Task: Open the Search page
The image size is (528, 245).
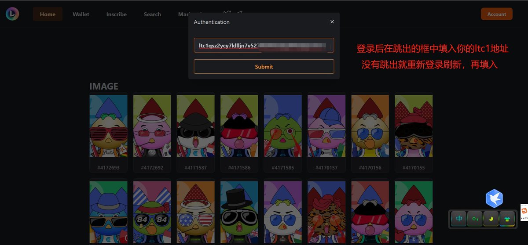Action: coord(152,14)
